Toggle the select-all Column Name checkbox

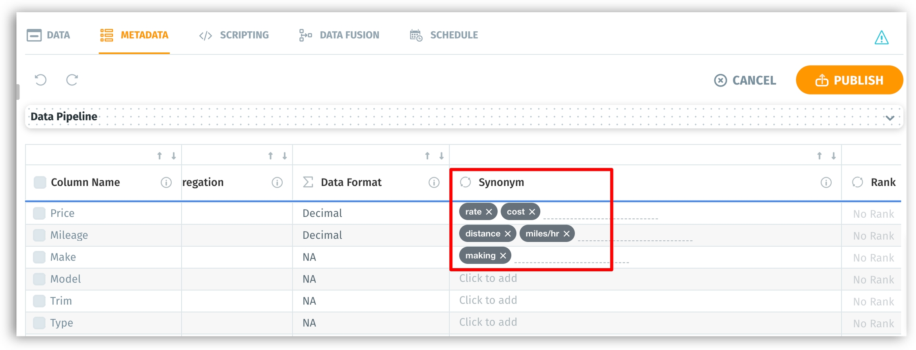tap(40, 182)
